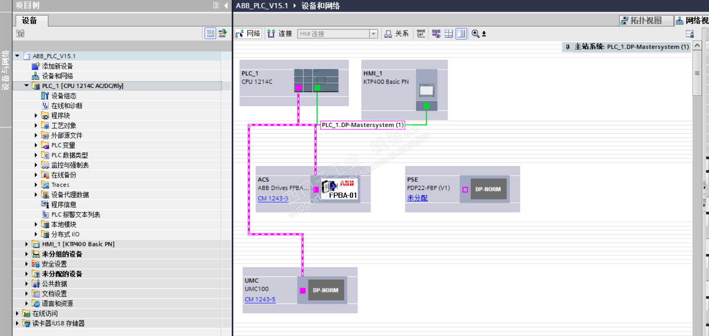Image resolution: width=709 pixels, height=336 pixels.
Task: Open 设备和网络 in project tree
Action: (57, 76)
